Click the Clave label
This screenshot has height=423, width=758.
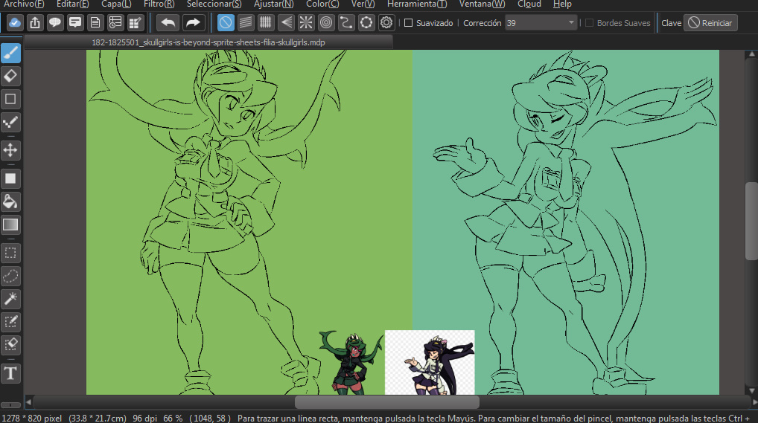(x=671, y=23)
